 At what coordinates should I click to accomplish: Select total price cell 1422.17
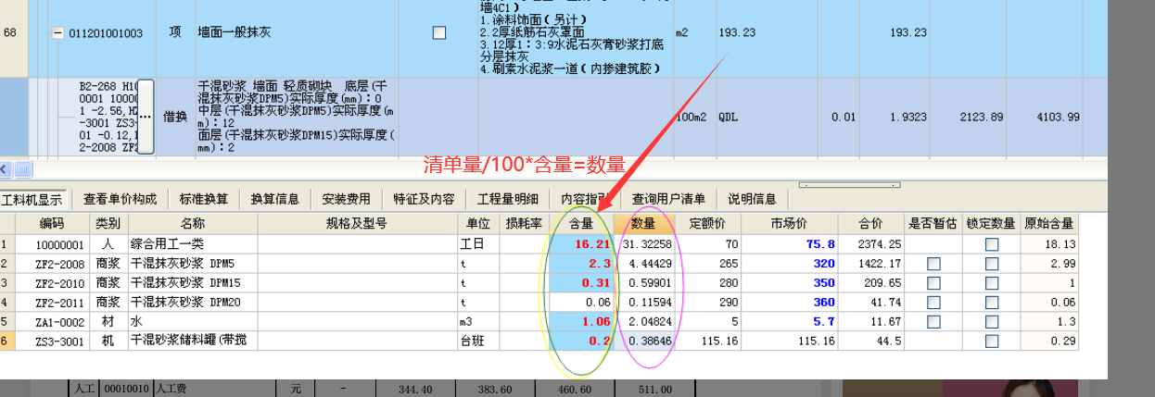click(870, 264)
